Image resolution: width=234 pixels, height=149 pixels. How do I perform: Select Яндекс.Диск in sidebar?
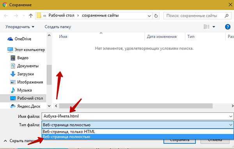pos(28,106)
